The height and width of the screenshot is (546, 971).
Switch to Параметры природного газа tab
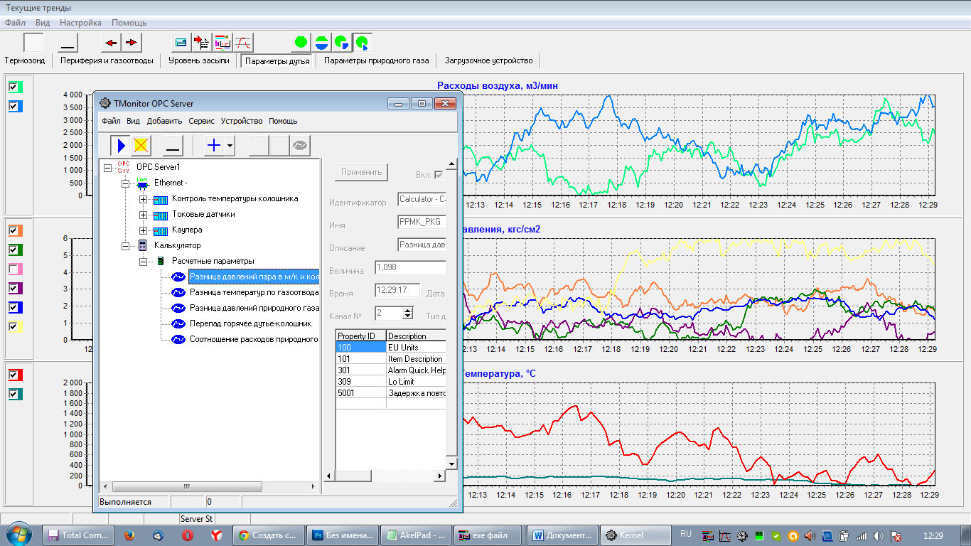(x=376, y=61)
